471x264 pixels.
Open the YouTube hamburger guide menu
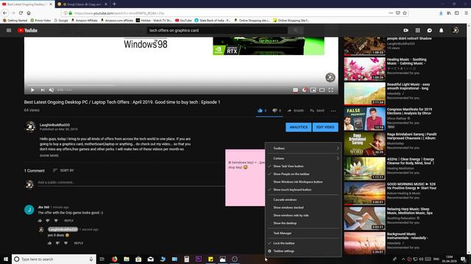tap(9, 30)
